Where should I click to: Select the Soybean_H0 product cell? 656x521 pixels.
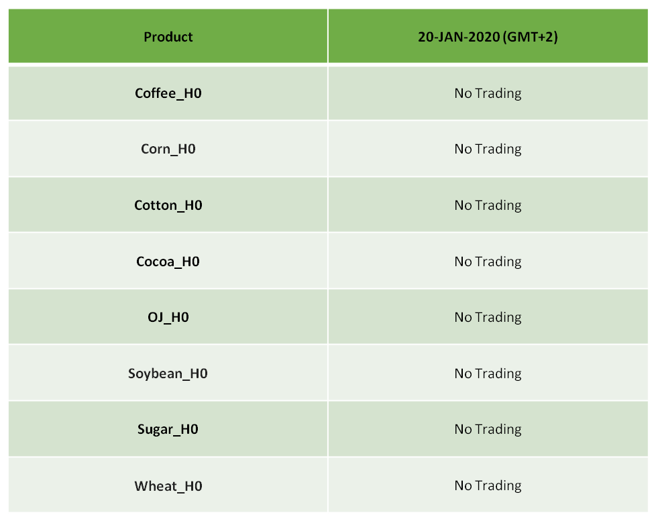pos(168,373)
